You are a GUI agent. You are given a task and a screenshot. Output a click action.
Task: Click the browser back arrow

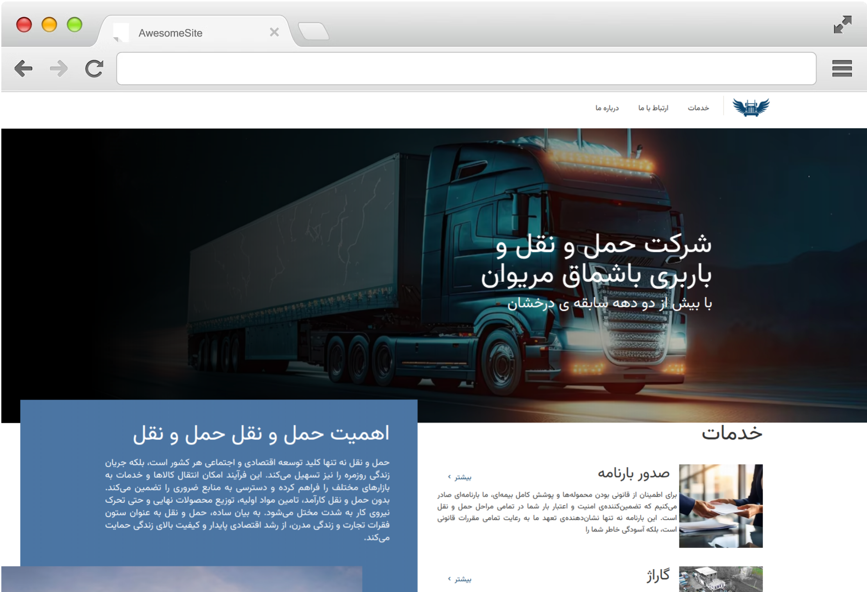pos(23,68)
